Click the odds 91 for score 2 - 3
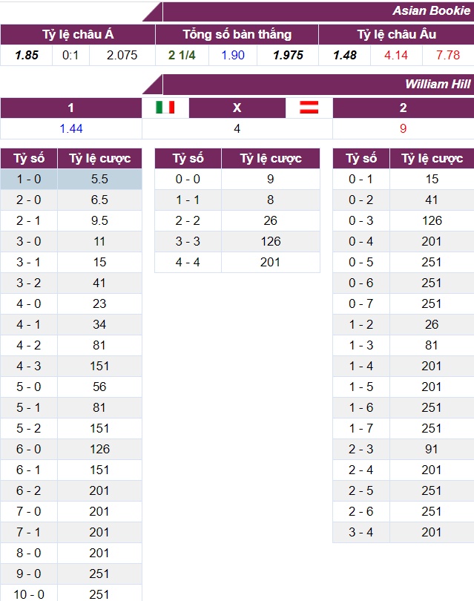Screen dimensions: 474x601 432,449
